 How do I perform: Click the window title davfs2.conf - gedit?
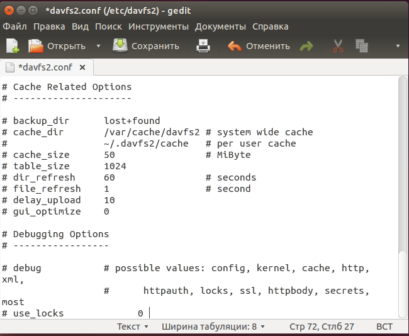click(118, 11)
